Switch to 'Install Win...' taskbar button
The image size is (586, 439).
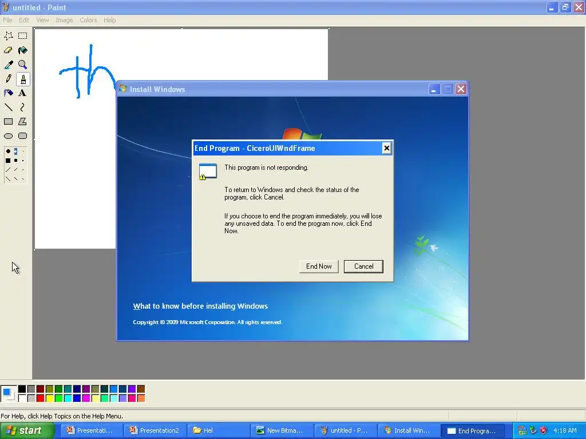coord(408,431)
